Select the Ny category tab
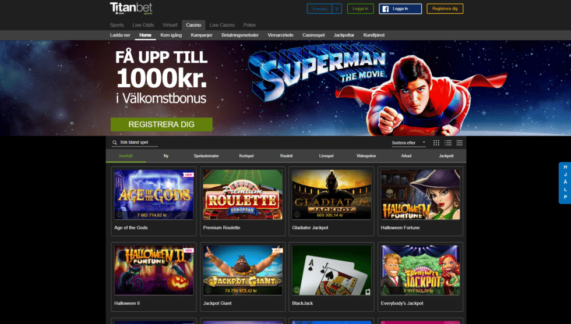 (x=166, y=156)
